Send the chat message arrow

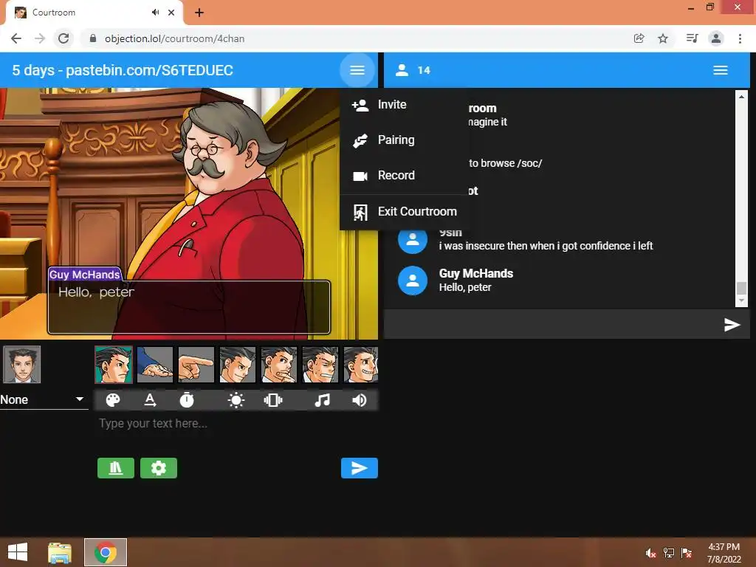point(732,325)
